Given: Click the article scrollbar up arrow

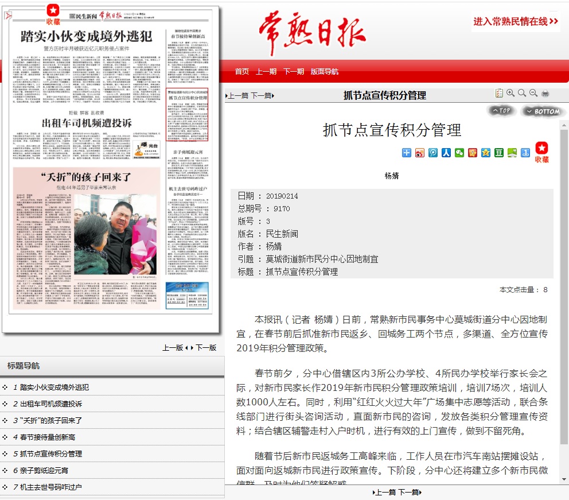Looking at the screenshot, I should 564,125.
